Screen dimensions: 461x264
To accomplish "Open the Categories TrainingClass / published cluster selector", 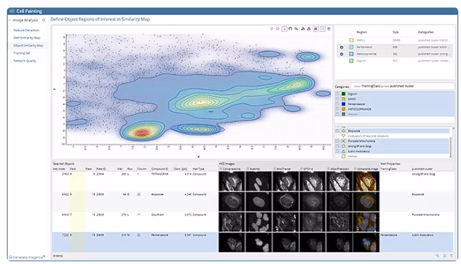I will click(x=402, y=86).
